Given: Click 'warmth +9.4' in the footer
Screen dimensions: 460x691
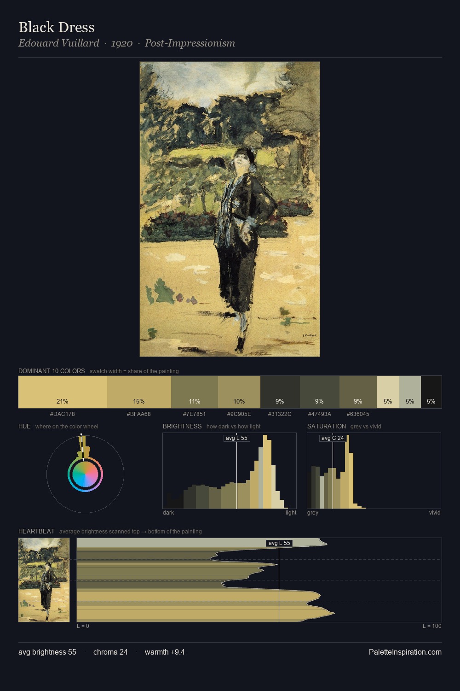Looking at the screenshot, I should [165, 652].
